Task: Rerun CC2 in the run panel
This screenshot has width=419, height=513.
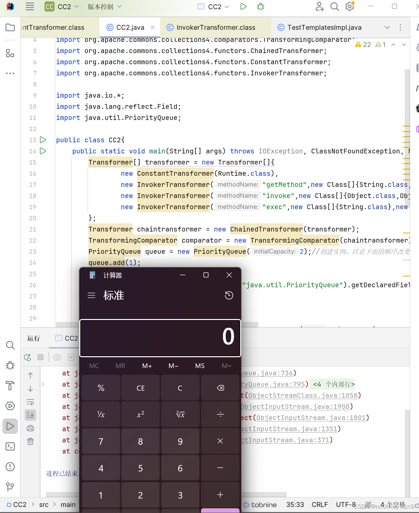Action: click(28, 357)
